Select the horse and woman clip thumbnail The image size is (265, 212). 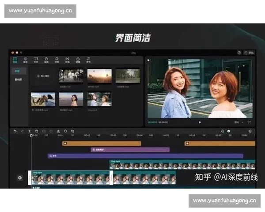pos(43,99)
